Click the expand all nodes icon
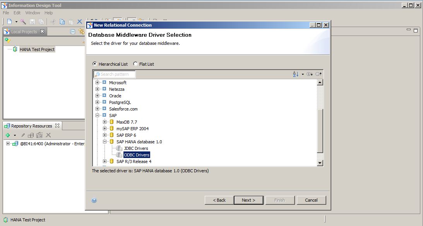This screenshot has width=423, height=226. (309, 74)
